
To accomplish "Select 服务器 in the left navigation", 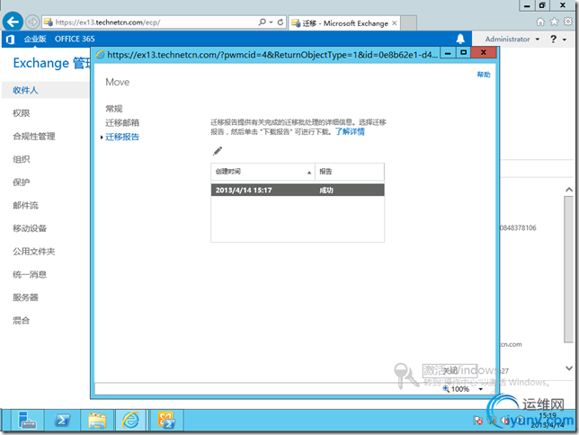I will [x=25, y=297].
